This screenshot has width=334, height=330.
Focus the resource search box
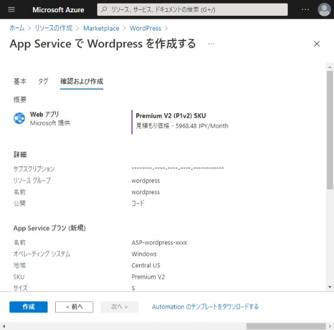point(193,9)
